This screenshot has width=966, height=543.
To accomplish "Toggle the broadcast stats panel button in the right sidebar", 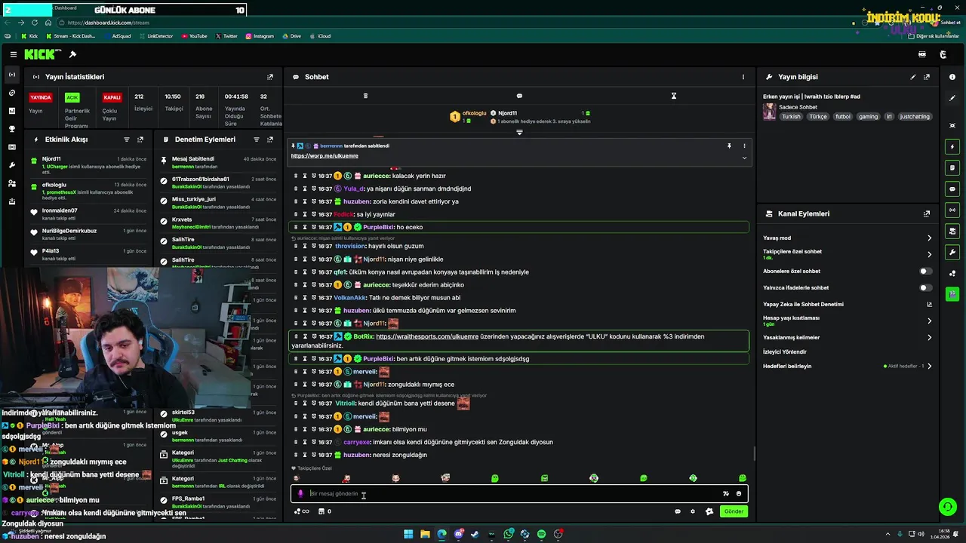I will click(952, 210).
